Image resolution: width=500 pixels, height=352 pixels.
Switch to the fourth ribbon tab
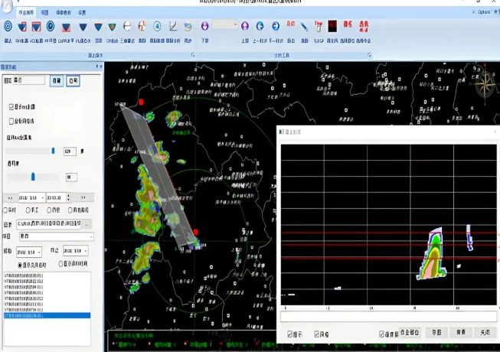click(x=82, y=12)
